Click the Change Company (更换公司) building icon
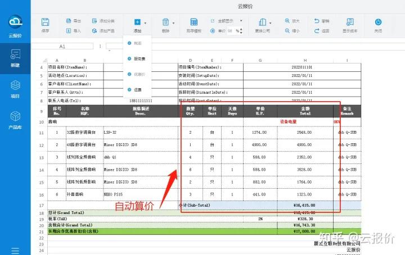 [263, 22]
